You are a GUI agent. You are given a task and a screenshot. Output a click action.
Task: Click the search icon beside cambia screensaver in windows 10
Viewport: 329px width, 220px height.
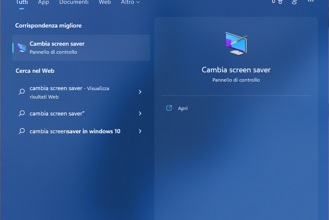point(22,131)
